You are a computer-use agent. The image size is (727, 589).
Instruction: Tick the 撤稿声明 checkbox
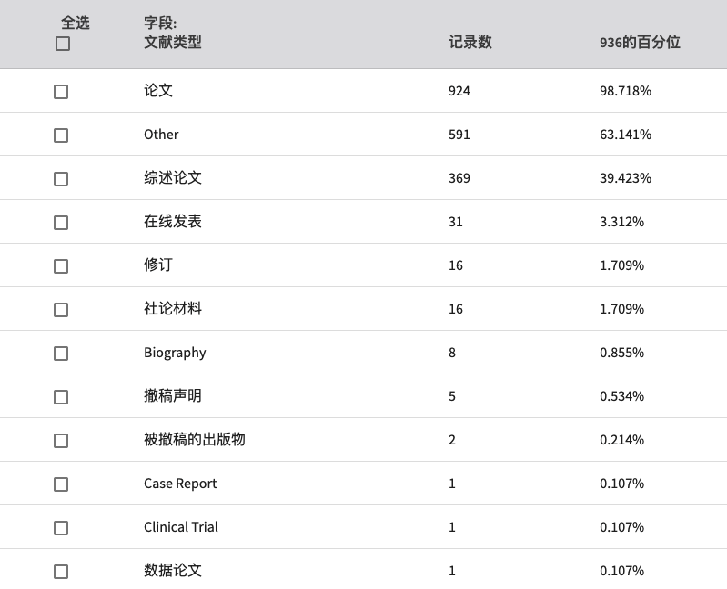pyautogui.click(x=61, y=397)
